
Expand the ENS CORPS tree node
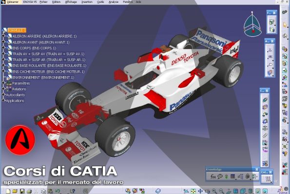click(3, 48)
